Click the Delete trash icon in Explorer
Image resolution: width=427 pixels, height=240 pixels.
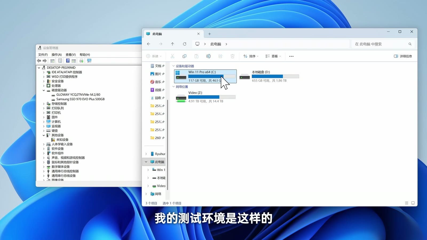pos(232,56)
